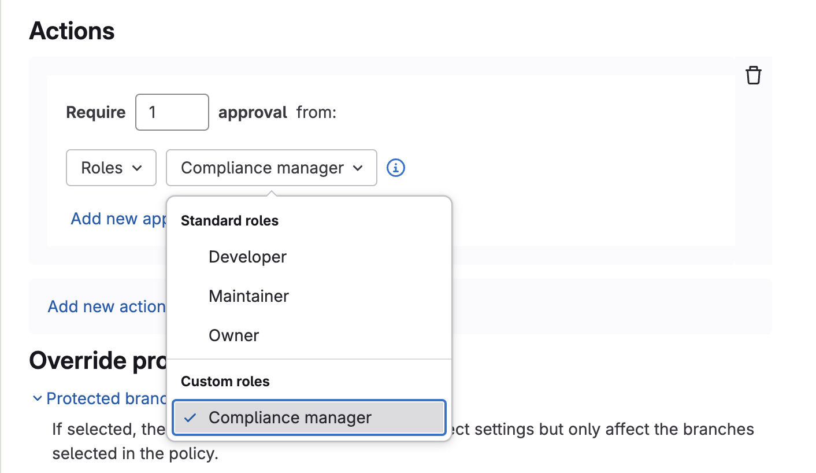Click the Add new action link

pos(106,306)
